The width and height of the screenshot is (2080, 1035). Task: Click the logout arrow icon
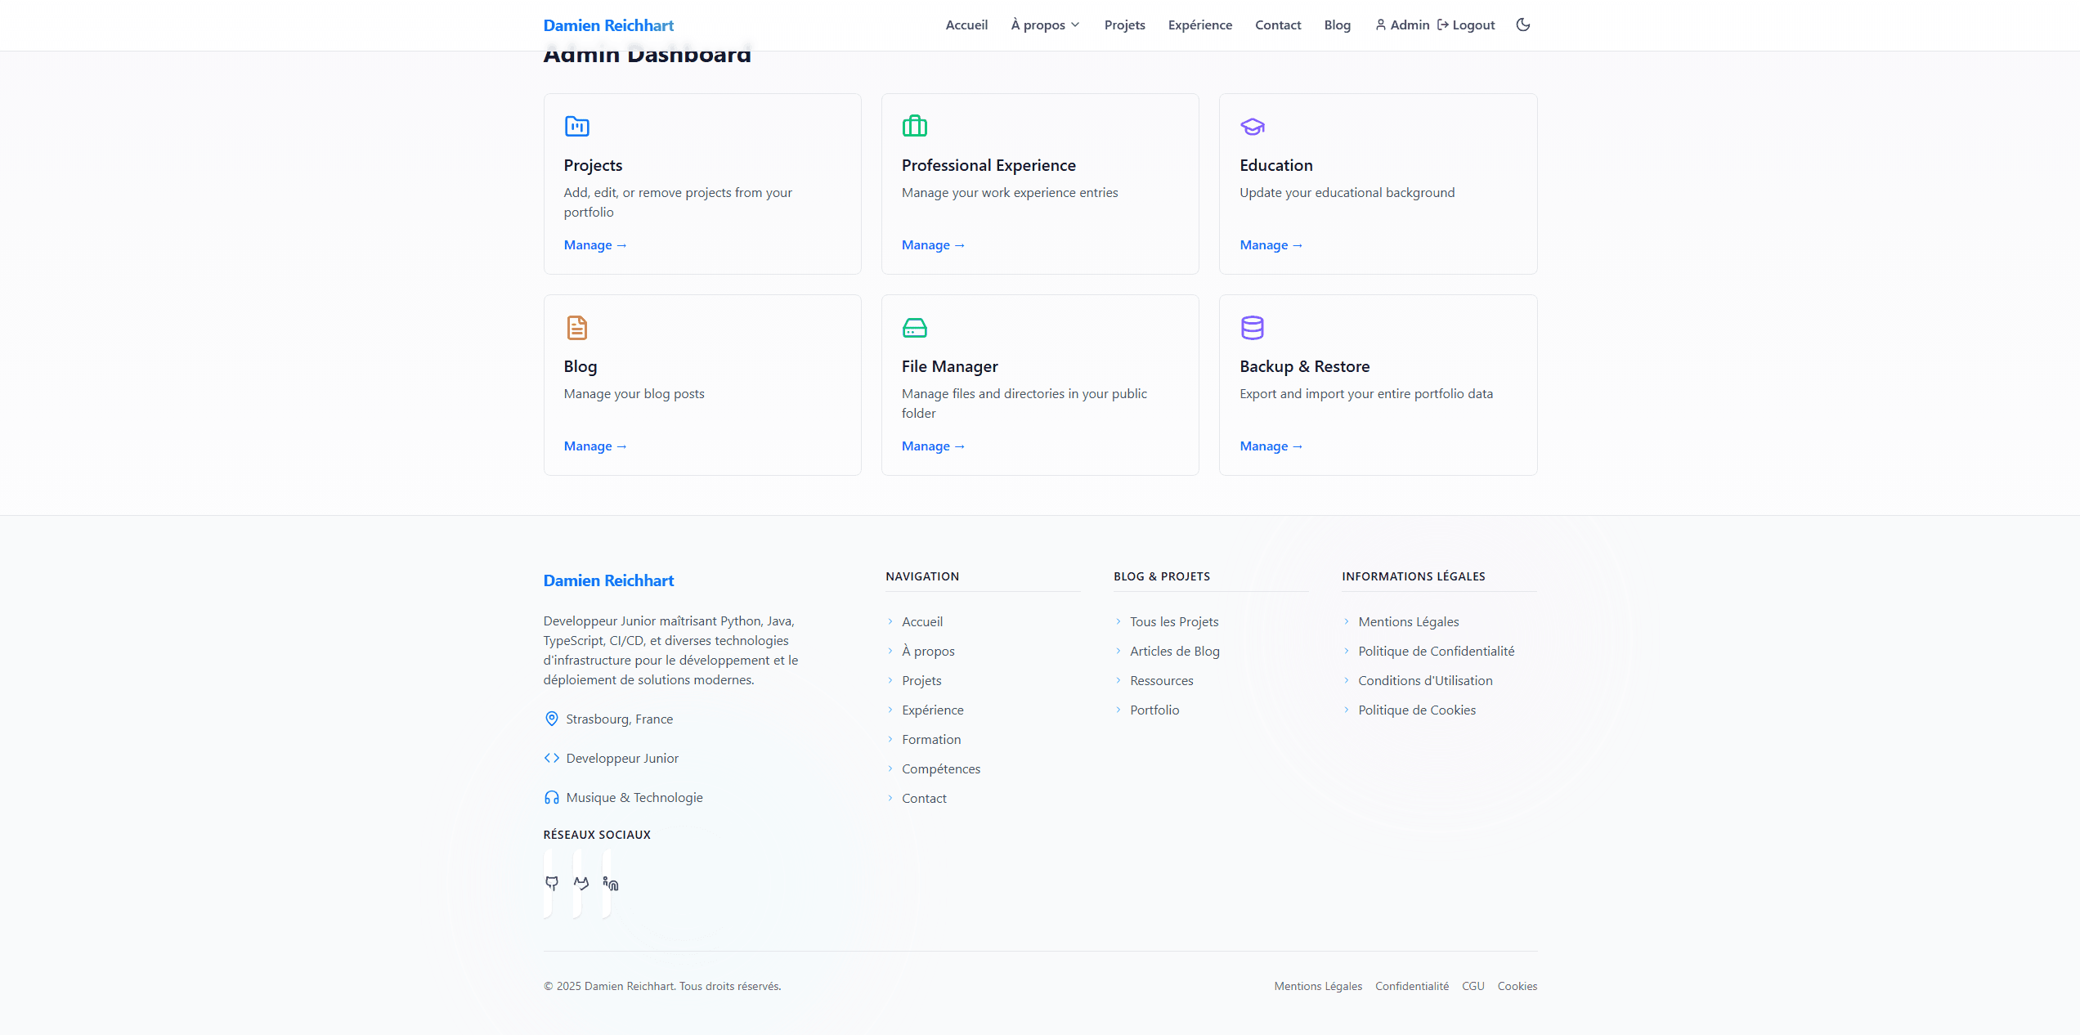pos(1443,25)
